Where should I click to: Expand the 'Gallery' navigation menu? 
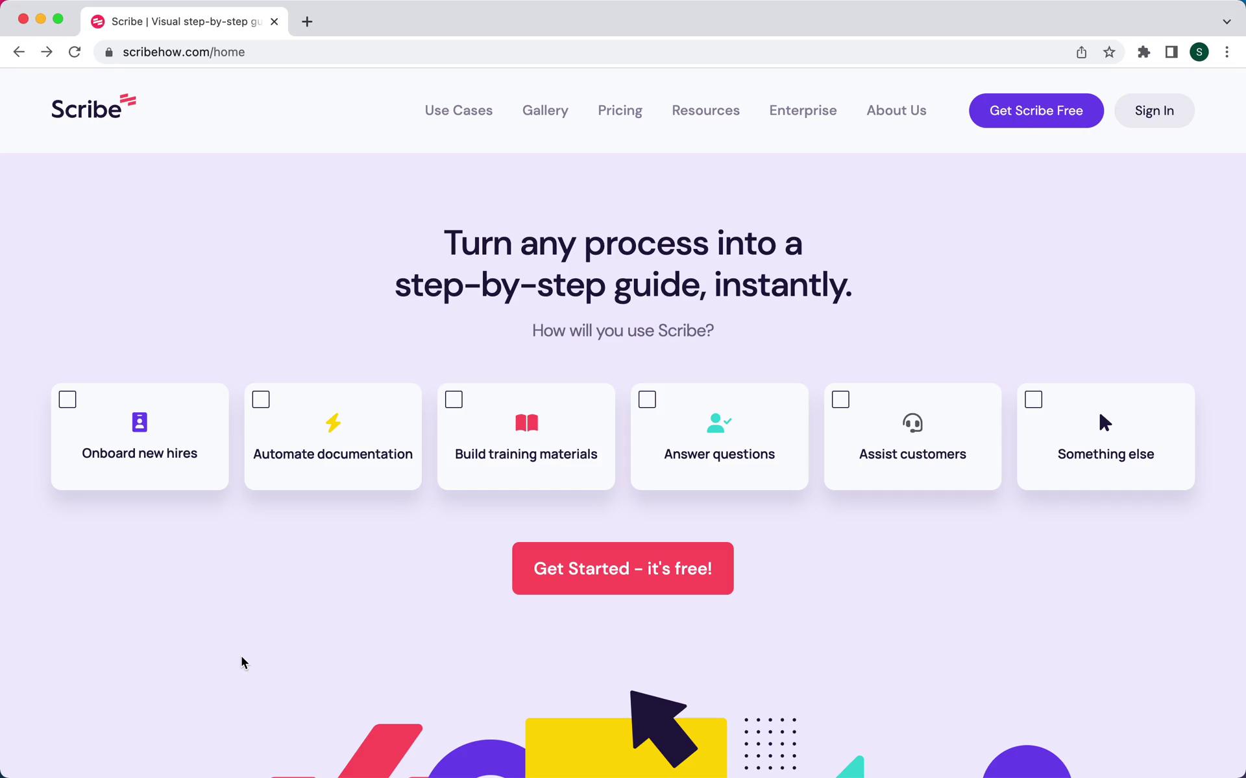point(545,110)
